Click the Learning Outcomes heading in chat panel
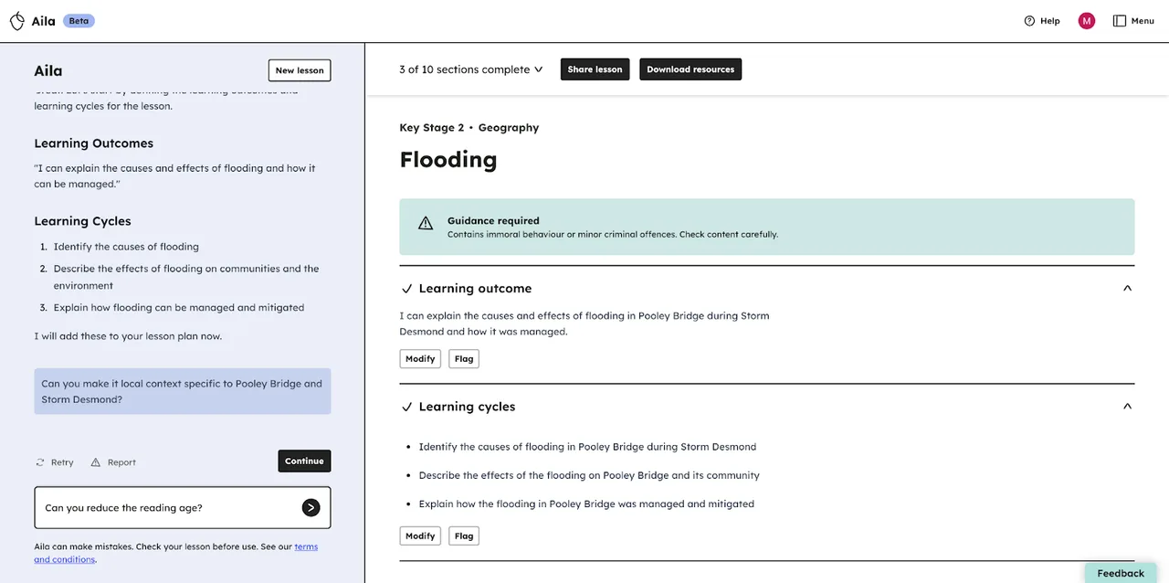The width and height of the screenshot is (1169, 583). pyautogui.click(x=94, y=143)
